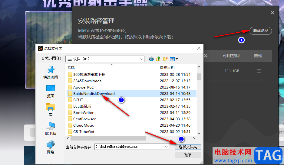Click the dialog title bar app icon
Viewport: 284px width, 165px height.
click(40, 48)
